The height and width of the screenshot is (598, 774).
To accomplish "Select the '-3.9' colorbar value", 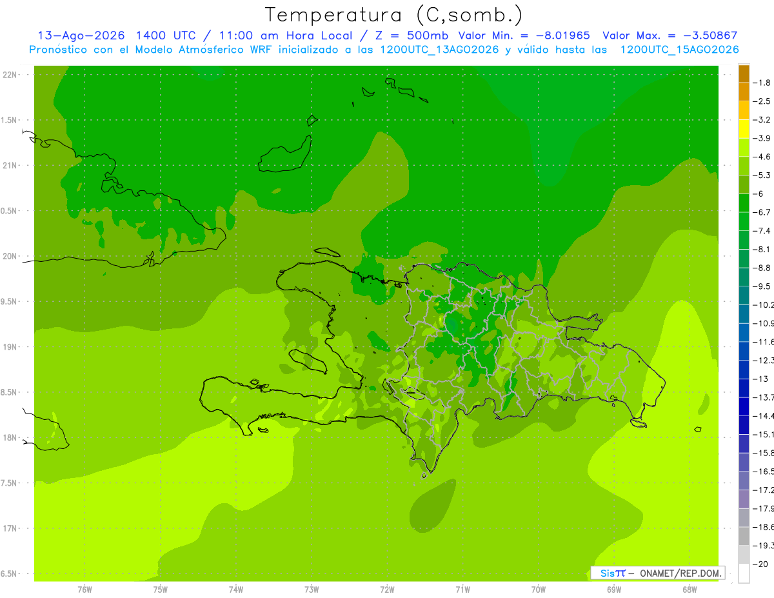I will click(x=762, y=138).
